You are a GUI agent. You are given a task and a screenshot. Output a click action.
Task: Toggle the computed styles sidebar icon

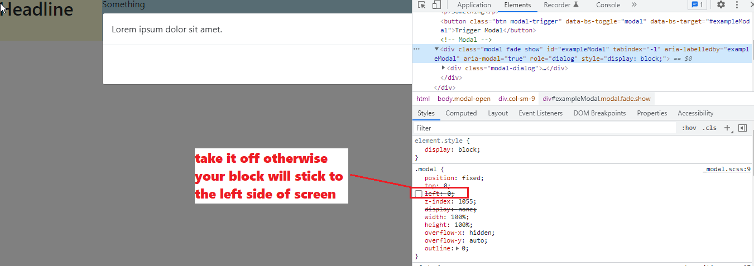[742, 128]
